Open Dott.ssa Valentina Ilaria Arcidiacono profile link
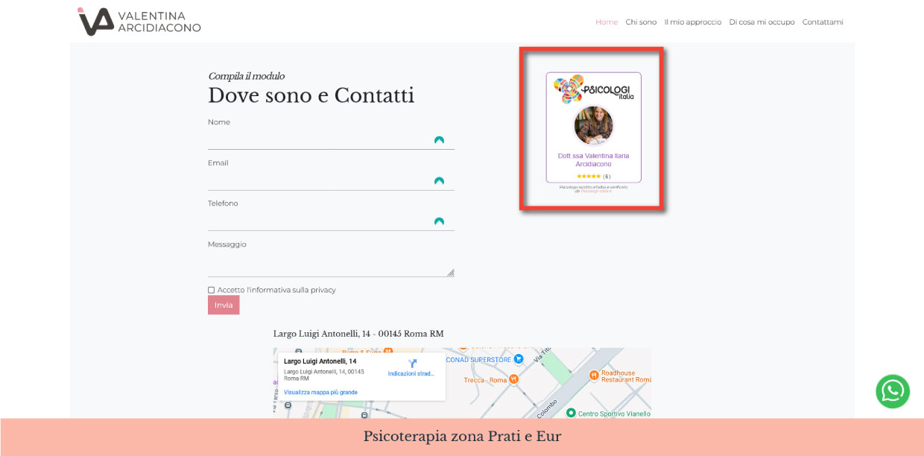This screenshot has width=924, height=456. pyautogui.click(x=593, y=159)
